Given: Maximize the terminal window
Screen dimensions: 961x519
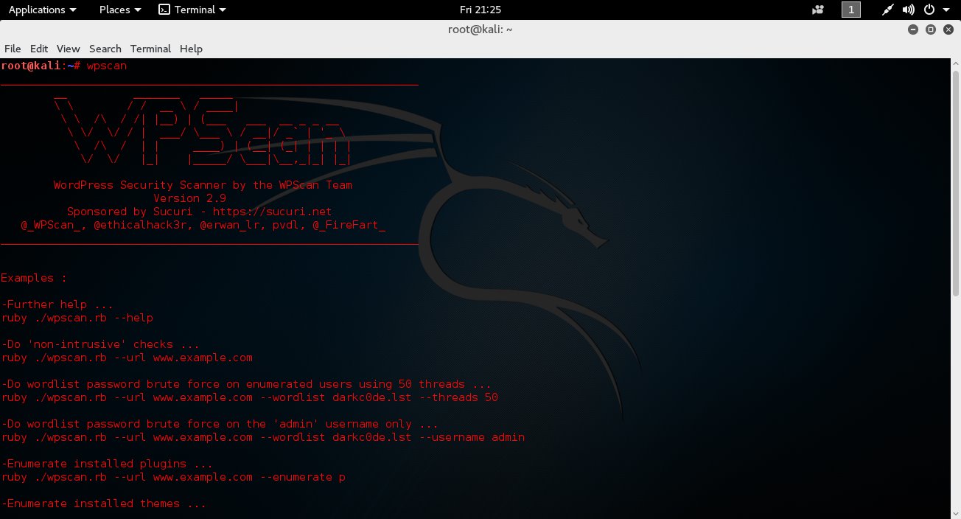Looking at the screenshot, I should pos(931,29).
